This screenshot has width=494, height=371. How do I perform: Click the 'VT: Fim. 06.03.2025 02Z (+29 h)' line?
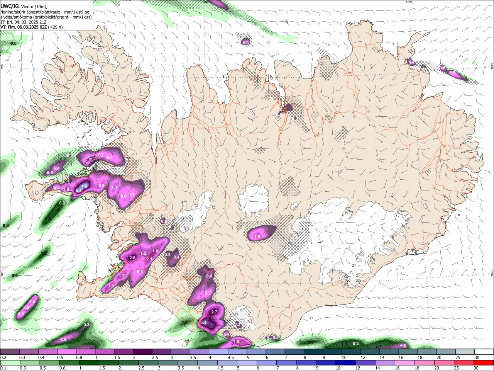point(32,27)
